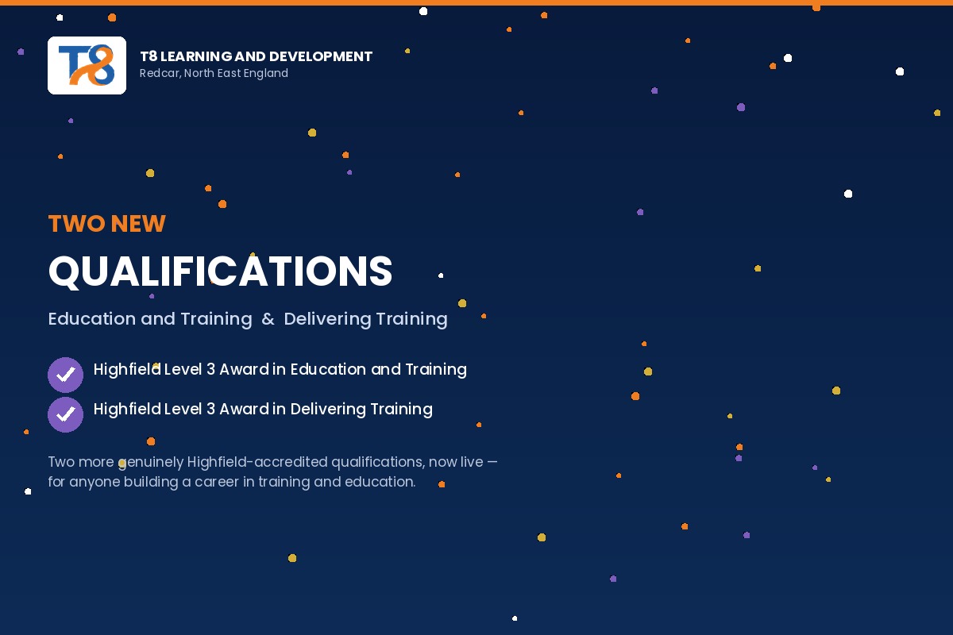
Task: Select 'Highfield Level 3 Award in Education and Training'
Action: pos(280,369)
